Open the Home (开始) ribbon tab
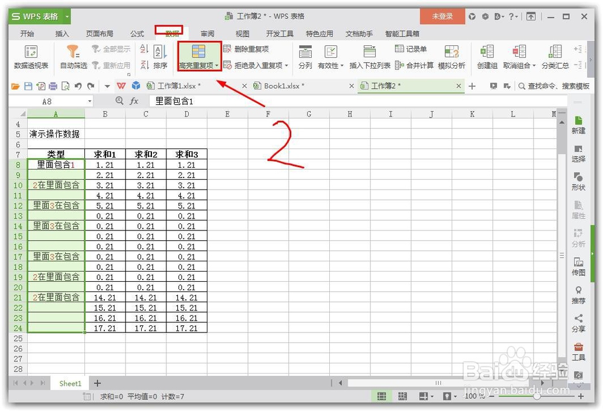Viewport: 603px width, 411px height. [27, 34]
